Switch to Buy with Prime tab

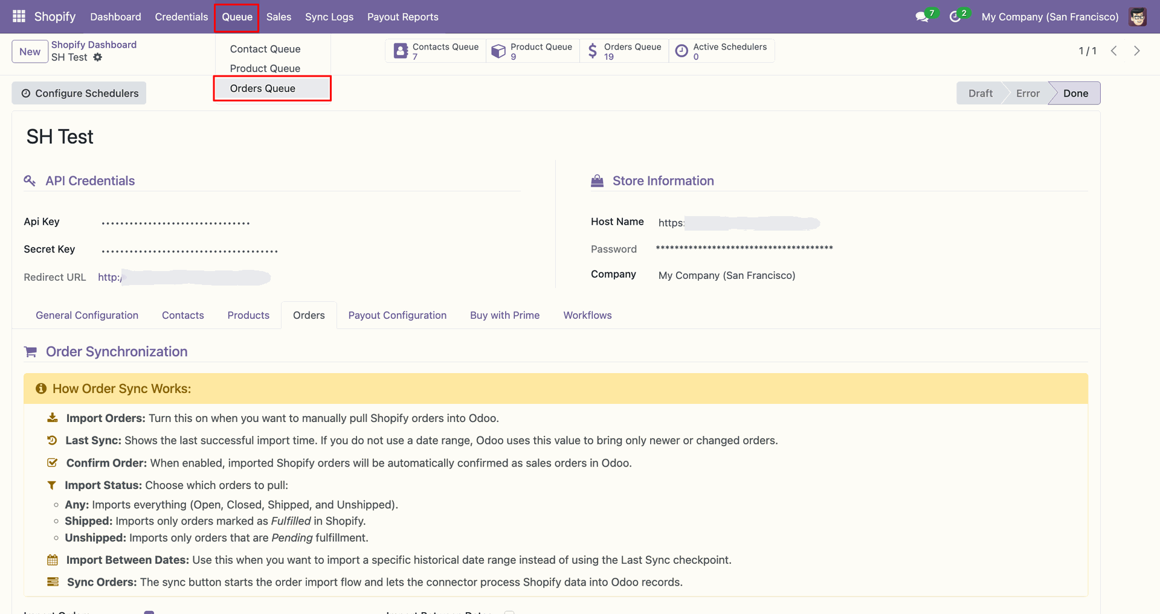(505, 315)
